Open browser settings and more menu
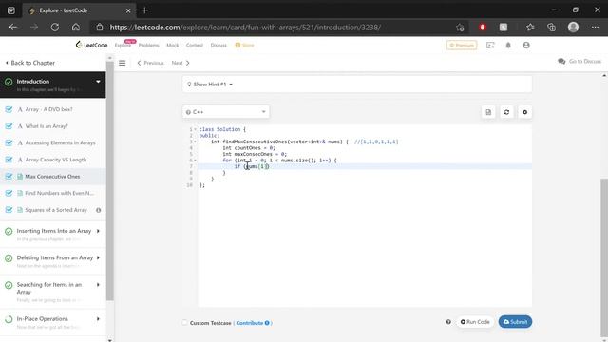This screenshot has width=608, height=342. (596, 28)
